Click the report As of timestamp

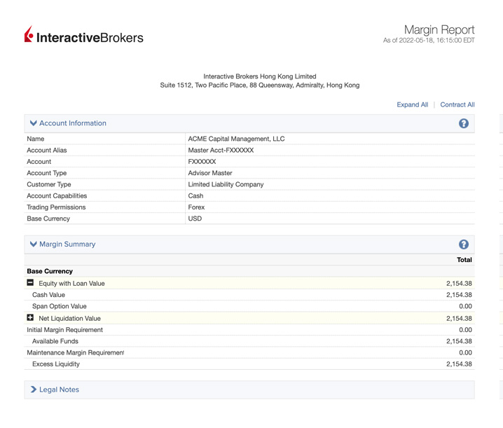(428, 41)
